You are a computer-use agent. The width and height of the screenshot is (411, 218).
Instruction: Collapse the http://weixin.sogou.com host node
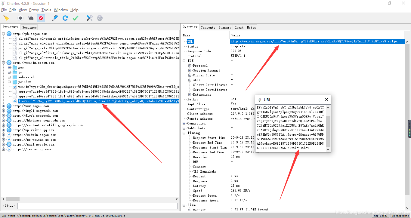click(x=4, y=63)
